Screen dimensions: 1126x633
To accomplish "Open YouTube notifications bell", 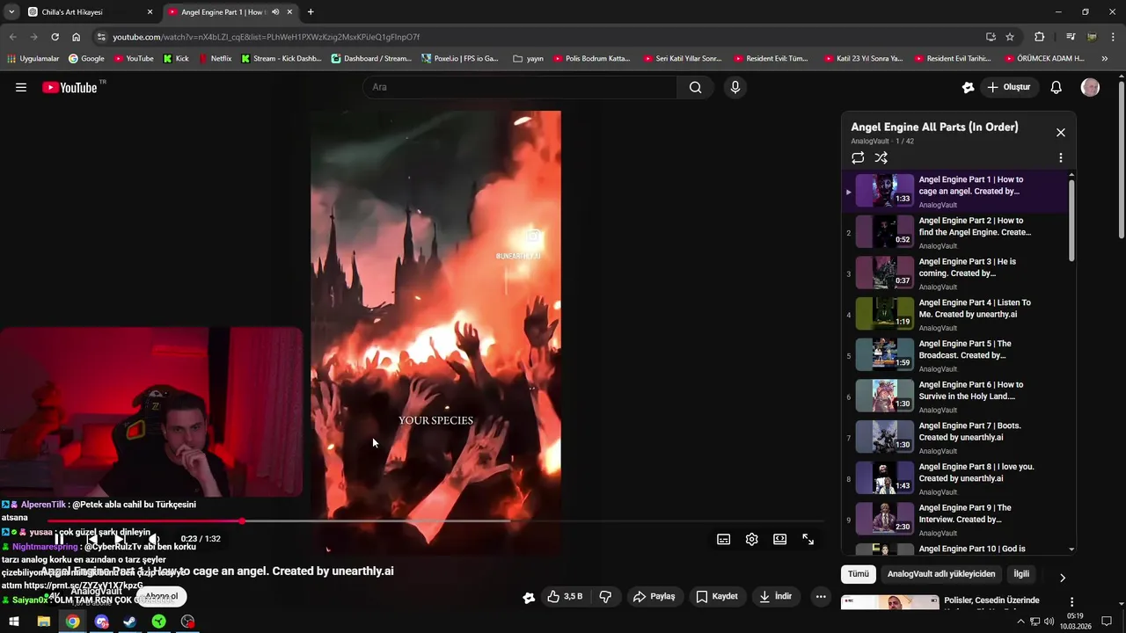I will coord(1057,87).
